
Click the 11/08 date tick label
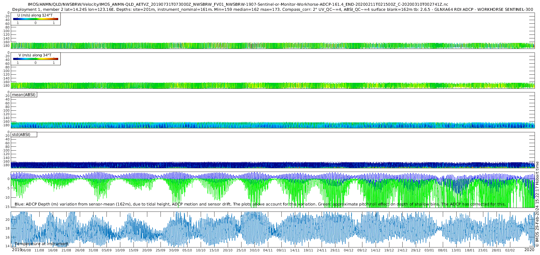(39, 250)
